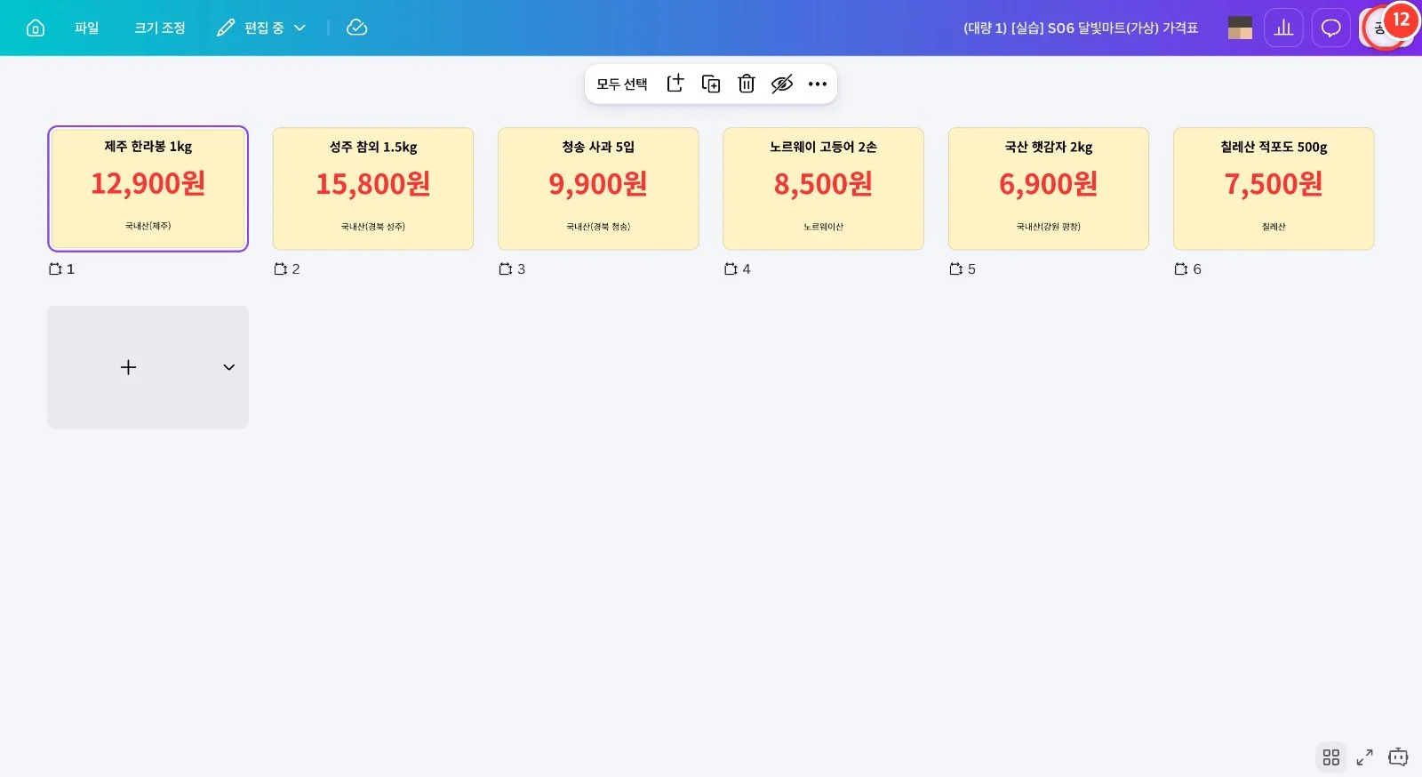The height and width of the screenshot is (777, 1422).
Task: Add a new page with plus button
Action: pyautogui.click(x=128, y=367)
